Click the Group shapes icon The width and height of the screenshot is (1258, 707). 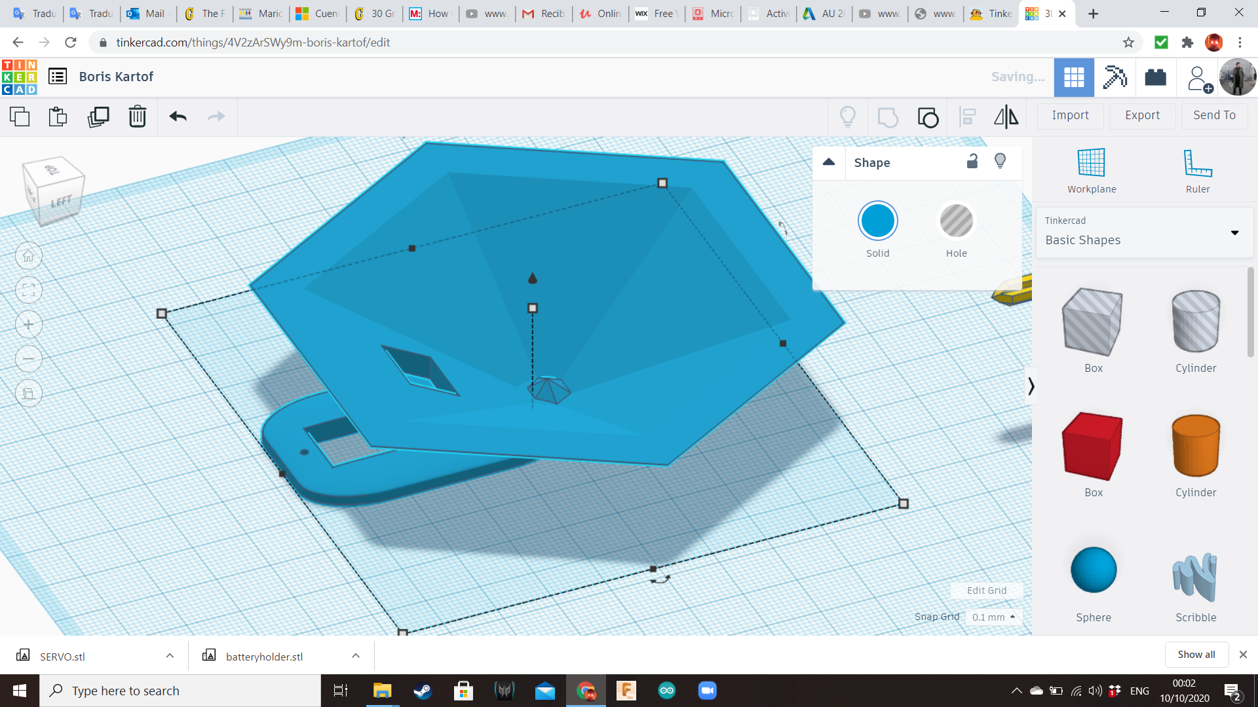point(888,117)
